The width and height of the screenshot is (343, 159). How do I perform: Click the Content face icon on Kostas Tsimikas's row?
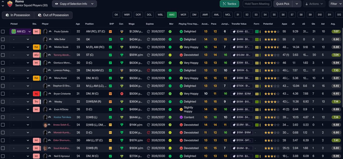coord(181,117)
